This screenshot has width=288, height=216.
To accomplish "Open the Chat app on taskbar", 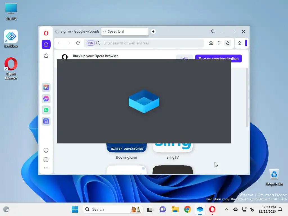I will (163, 209).
